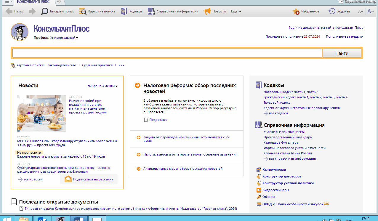
Task: Click the Конструктор договоров puzzle icon
Action: (259, 177)
